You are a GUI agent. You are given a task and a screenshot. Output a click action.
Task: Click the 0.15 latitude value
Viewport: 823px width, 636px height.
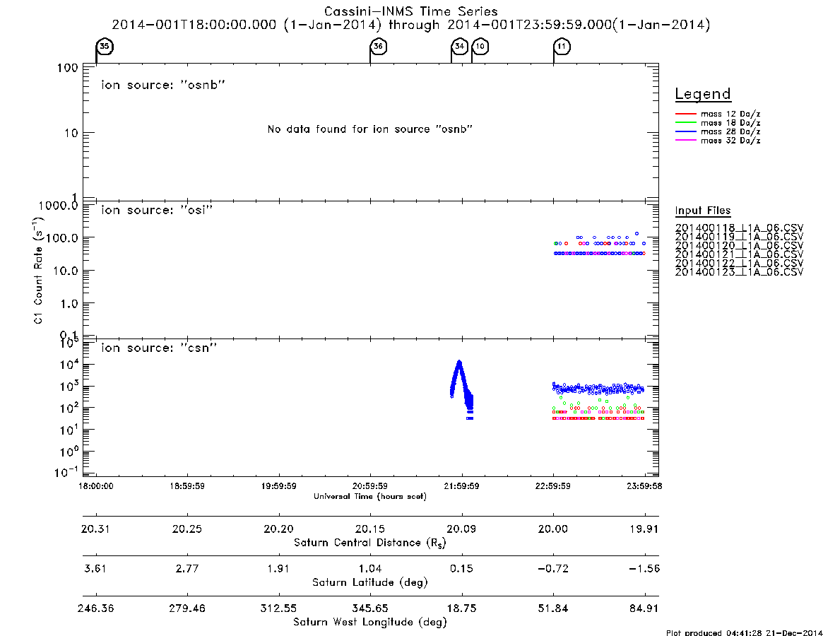pos(461,569)
